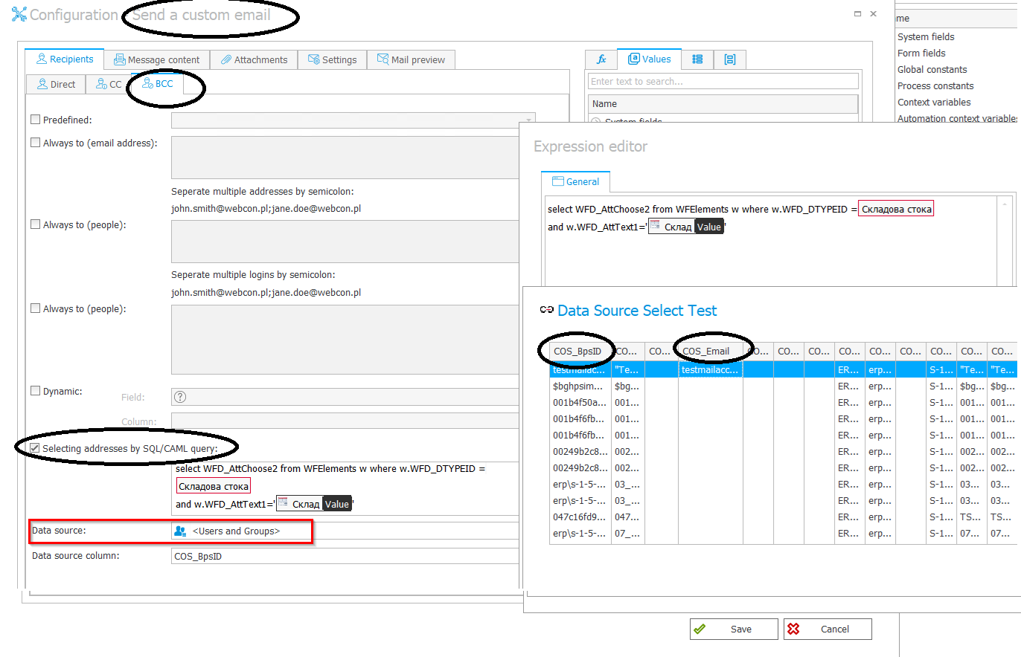Click the red X Cancel button

(x=827, y=629)
